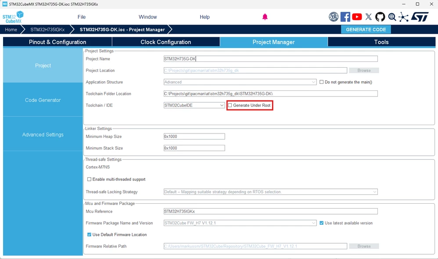Open the Toolchain / IDE dropdown
This screenshot has height=259, width=438.
194,105
